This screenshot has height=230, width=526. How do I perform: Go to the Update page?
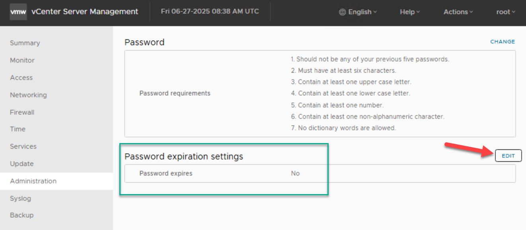tap(22, 164)
